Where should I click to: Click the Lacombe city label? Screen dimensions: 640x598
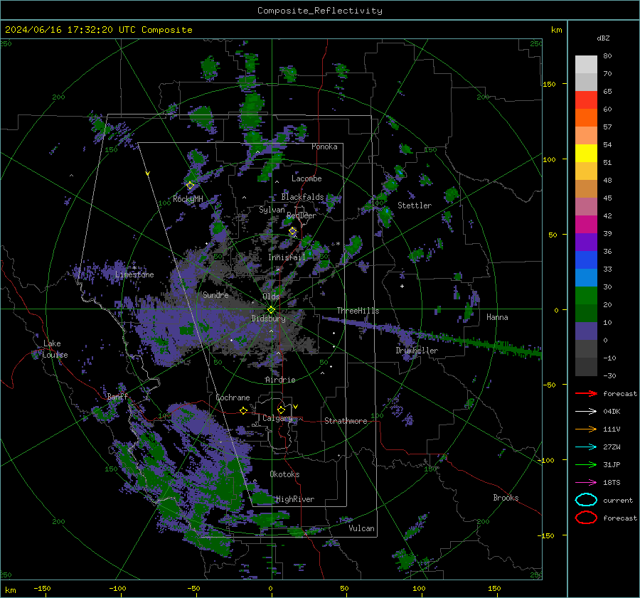coord(306,178)
